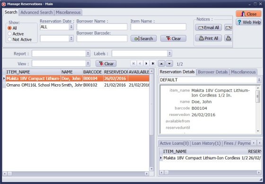Click the Search button
265x184 pixels.
coord(144,38)
